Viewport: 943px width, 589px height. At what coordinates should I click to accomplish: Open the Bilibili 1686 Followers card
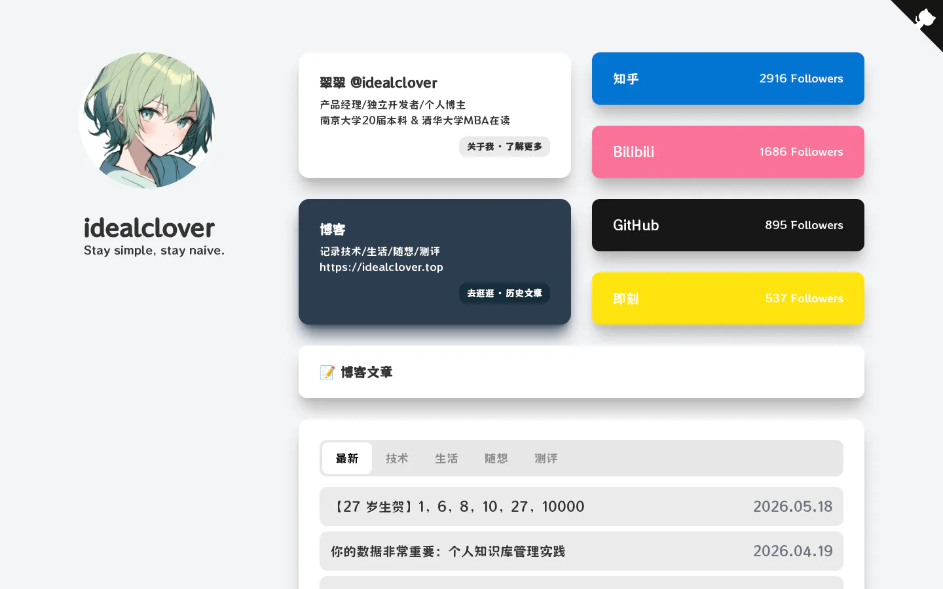point(728,152)
